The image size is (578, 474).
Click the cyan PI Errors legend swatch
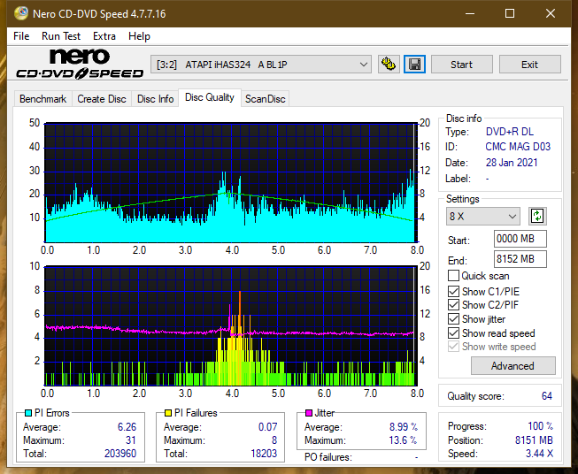tap(28, 413)
